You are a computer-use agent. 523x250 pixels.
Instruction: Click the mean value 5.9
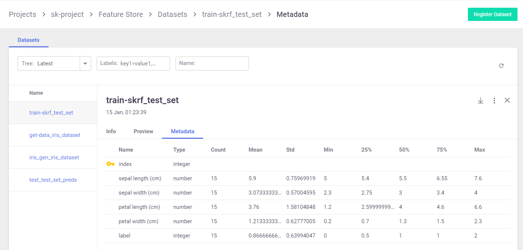(252, 178)
